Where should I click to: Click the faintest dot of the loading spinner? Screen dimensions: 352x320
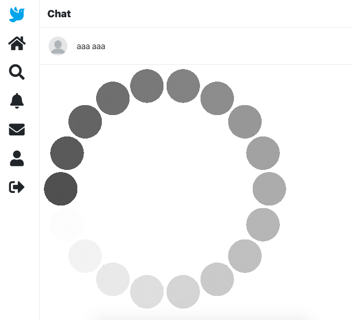[x=67, y=224]
